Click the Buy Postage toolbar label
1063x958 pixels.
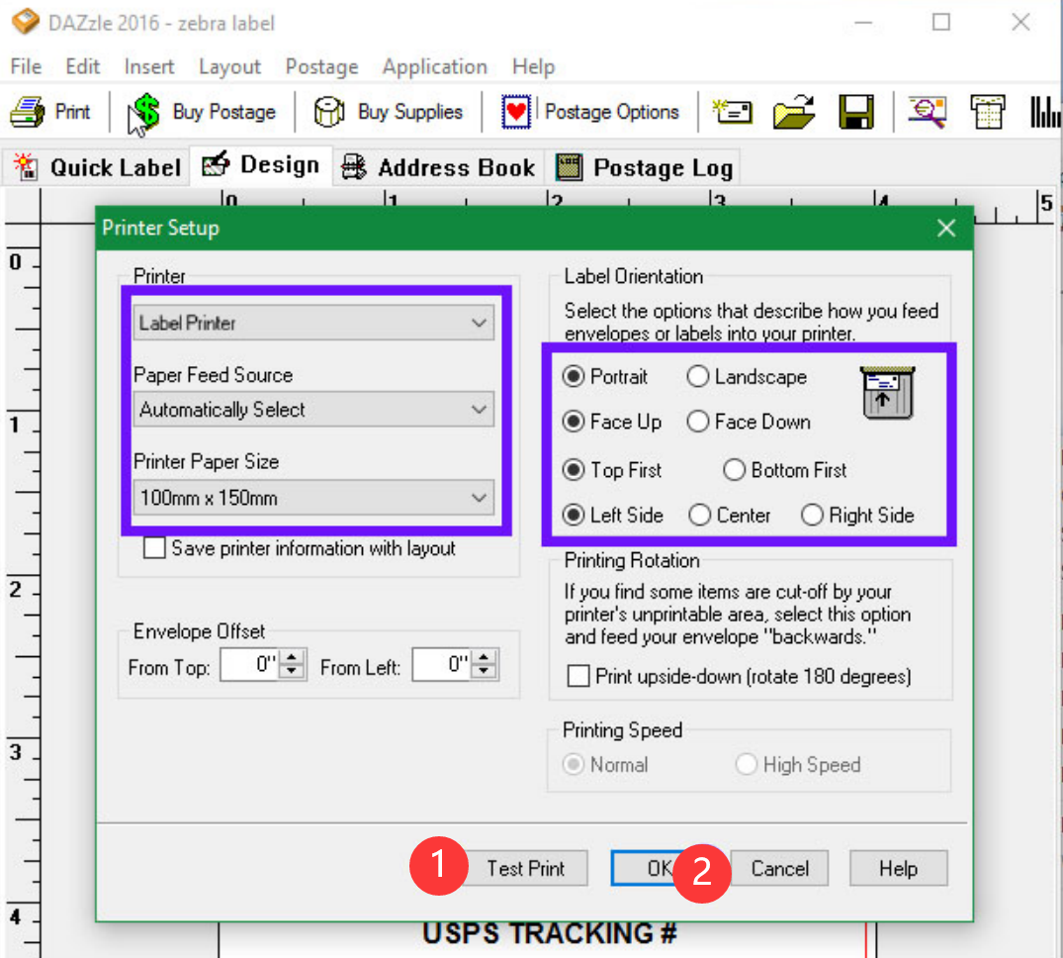[223, 111]
